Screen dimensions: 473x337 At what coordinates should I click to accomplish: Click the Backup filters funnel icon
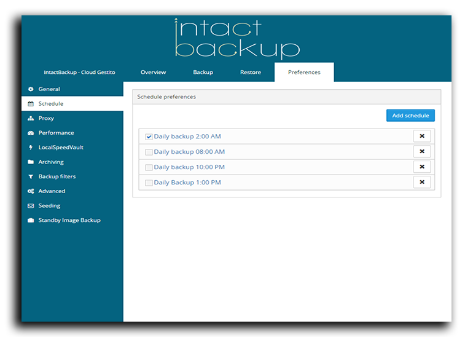(31, 176)
